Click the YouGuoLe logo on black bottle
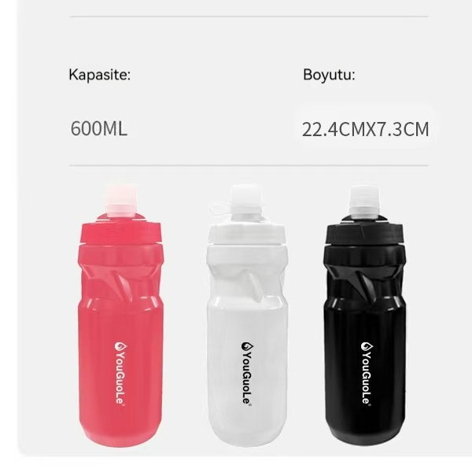The height and width of the screenshot is (469, 472). coord(367,373)
